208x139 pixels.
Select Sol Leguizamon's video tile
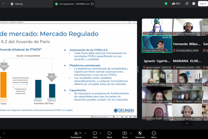click(x=187, y=78)
